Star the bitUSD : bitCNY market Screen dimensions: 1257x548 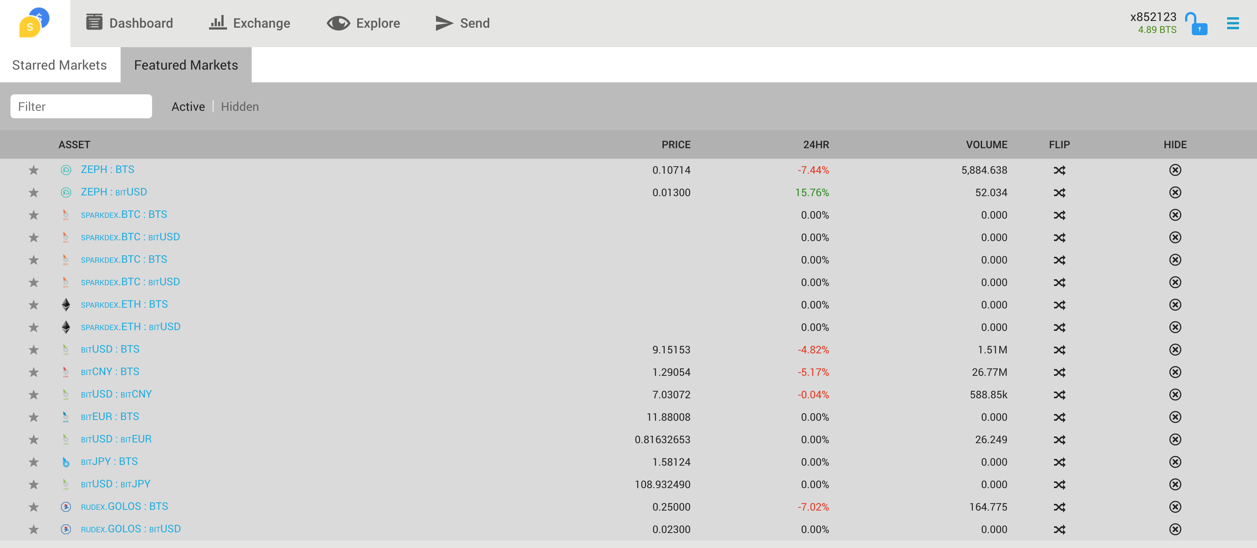(33, 395)
